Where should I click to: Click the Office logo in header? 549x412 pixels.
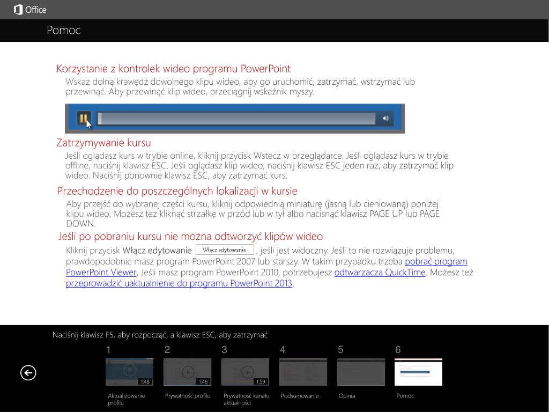pyautogui.click(x=30, y=10)
